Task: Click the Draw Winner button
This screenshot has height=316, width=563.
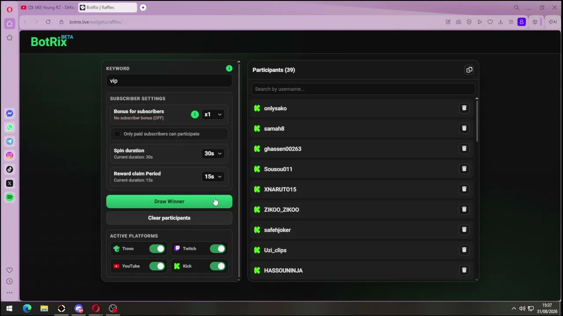Action: pos(169,201)
